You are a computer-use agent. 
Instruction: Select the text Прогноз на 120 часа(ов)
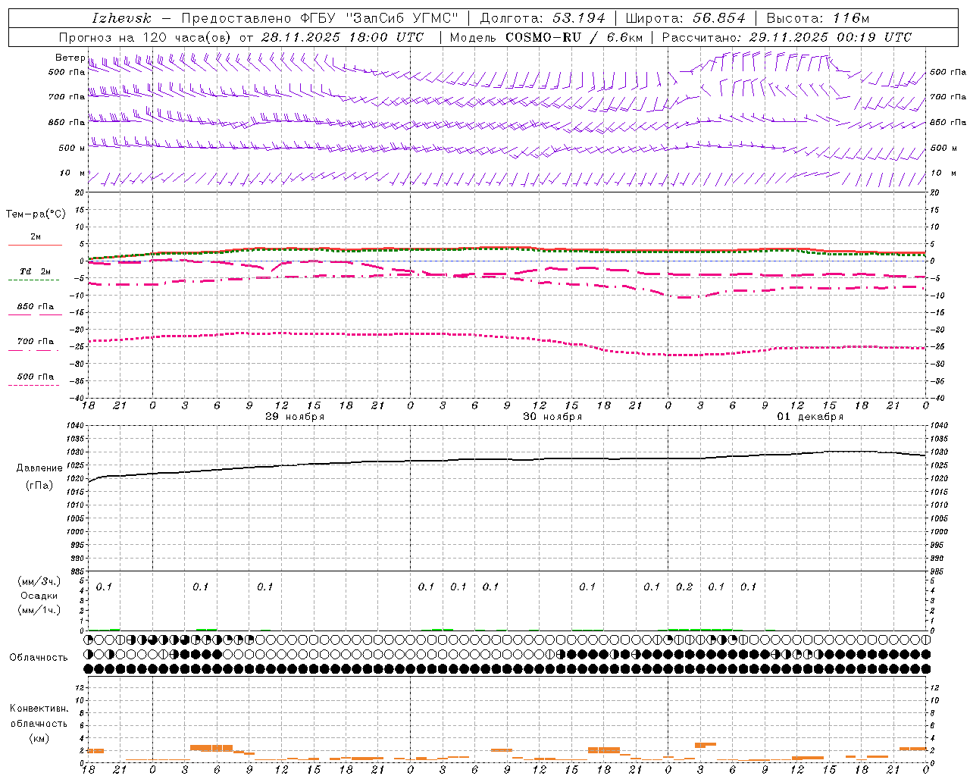click(145, 37)
